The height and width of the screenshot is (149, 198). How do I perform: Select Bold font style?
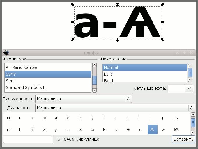coord(145,80)
